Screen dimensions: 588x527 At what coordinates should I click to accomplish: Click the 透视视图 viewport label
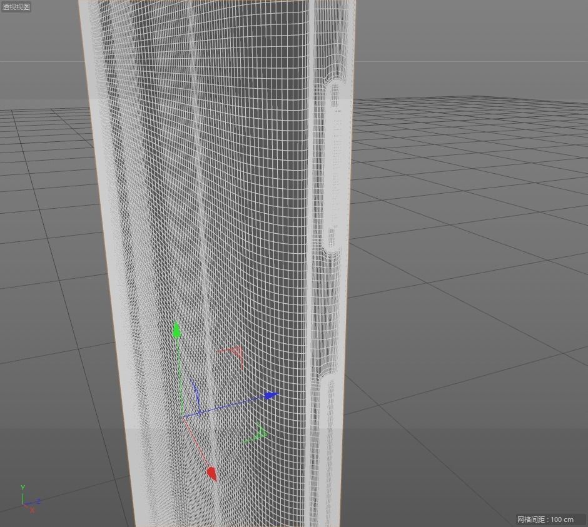point(16,6)
